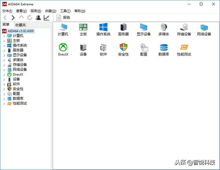Expand the 配置 tree node chevron
Screen dimensions: 220x170
[4, 94]
